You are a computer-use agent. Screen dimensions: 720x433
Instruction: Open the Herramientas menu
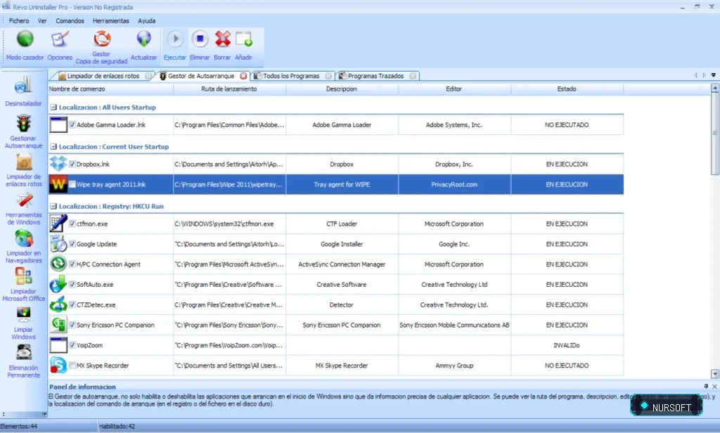tap(110, 20)
